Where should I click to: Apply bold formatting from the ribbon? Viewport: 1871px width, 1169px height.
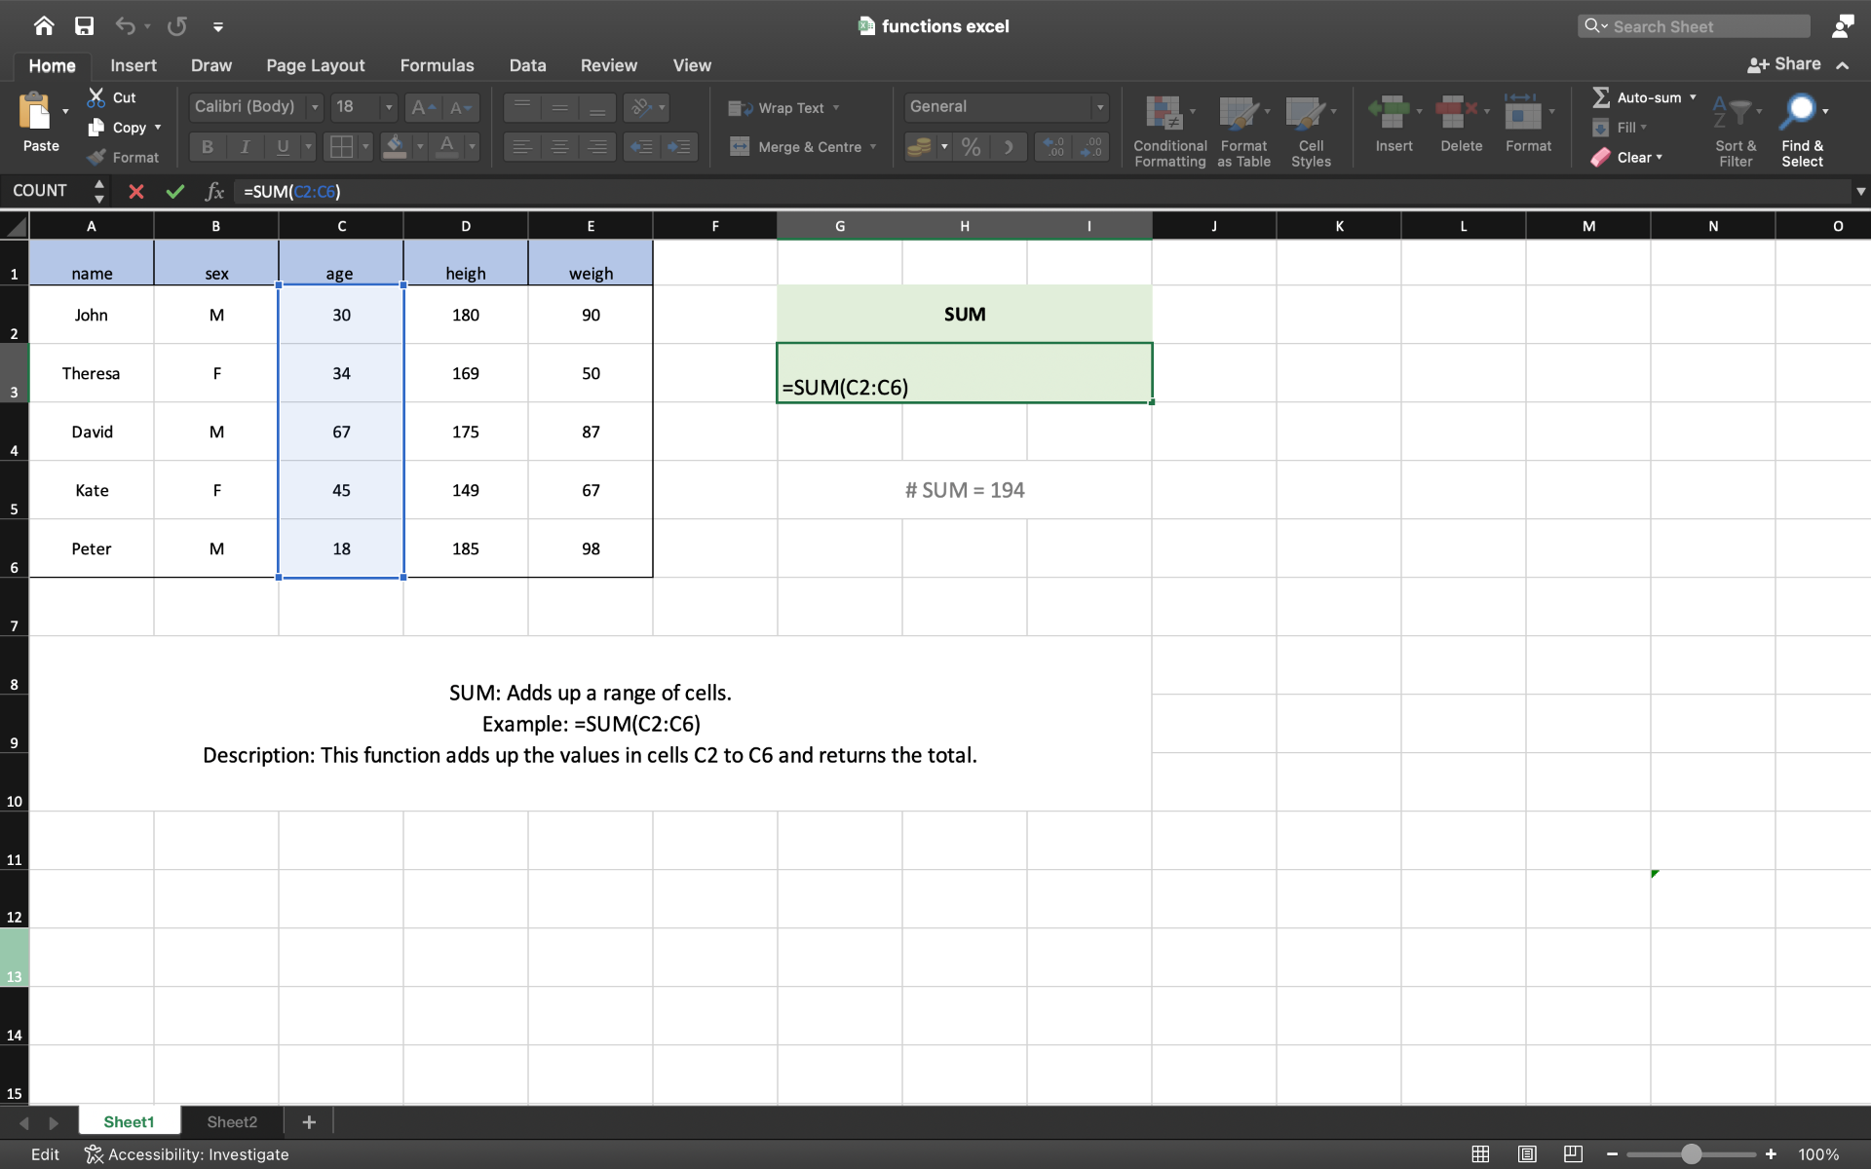coord(206,147)
